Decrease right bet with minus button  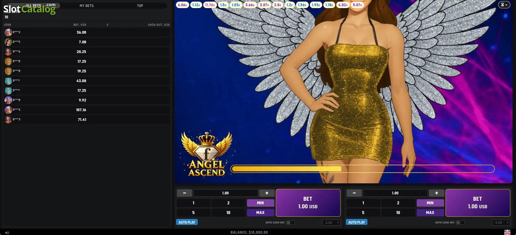point(354,193)
